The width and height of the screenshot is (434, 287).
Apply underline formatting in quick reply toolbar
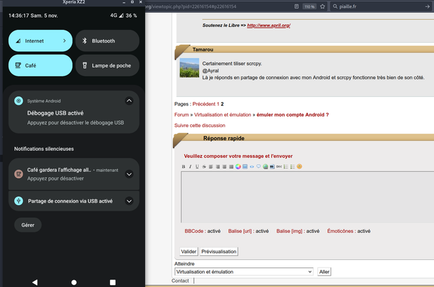point(197,167)
